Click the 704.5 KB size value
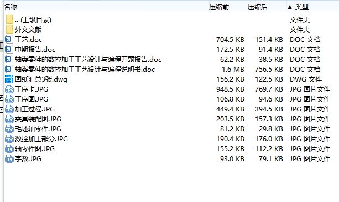The height and width of the screenshot is (202, 339). [230, 40]
